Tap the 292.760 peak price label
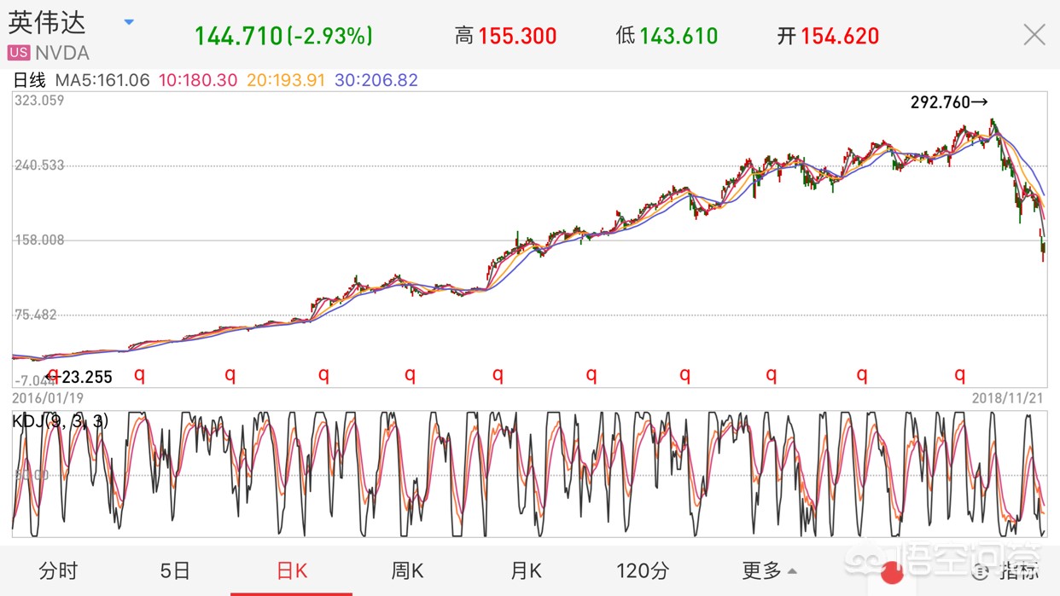This screenshot has width=1060, height=596. coord(949,102)
